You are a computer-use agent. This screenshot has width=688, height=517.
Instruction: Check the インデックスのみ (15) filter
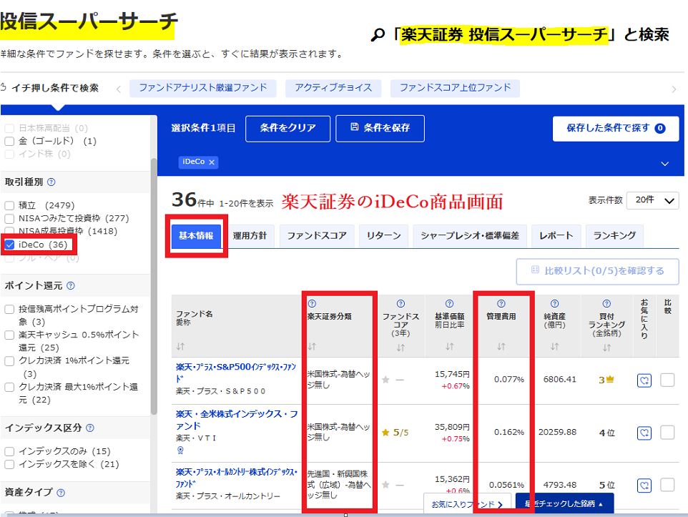pyautogui.click(x=9, y=451)
